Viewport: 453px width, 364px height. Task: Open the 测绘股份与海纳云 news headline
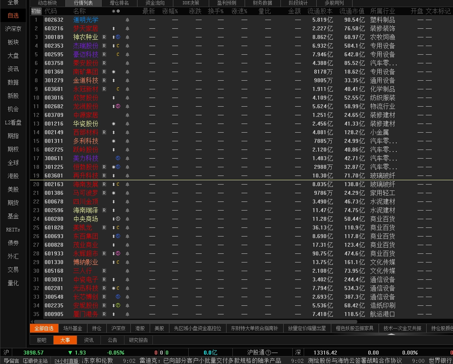click(355, 361)
